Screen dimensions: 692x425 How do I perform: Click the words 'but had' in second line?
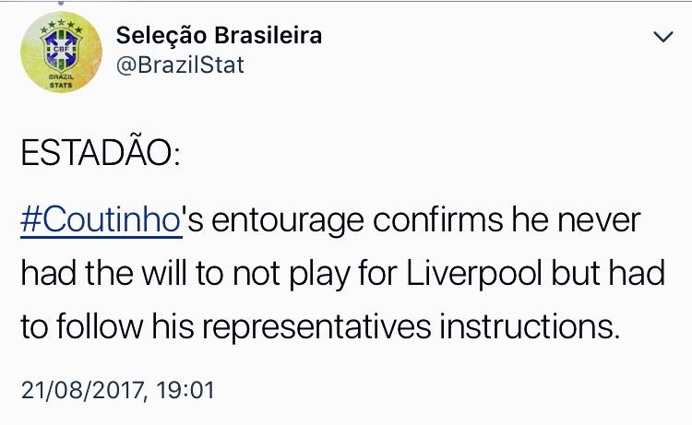608,273
